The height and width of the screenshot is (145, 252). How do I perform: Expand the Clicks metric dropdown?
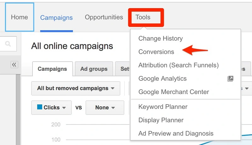pos(51,108)
